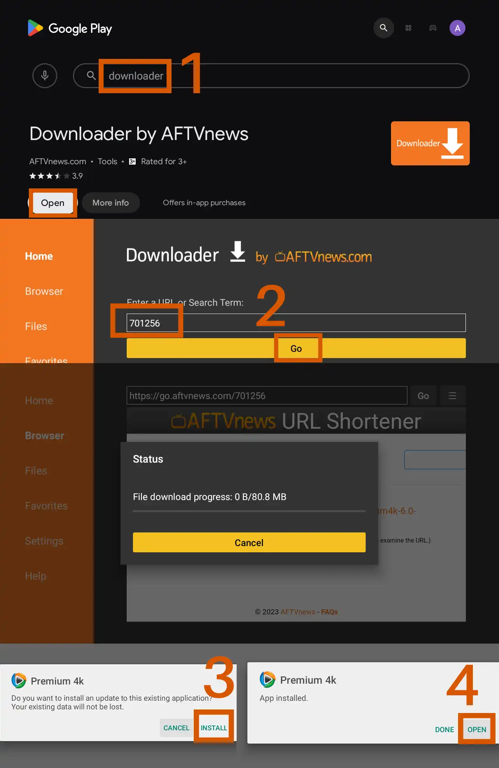The width and height of the screenshot is (499, 768).
Task: Open the apps grid icon
Action: [408, 28]
